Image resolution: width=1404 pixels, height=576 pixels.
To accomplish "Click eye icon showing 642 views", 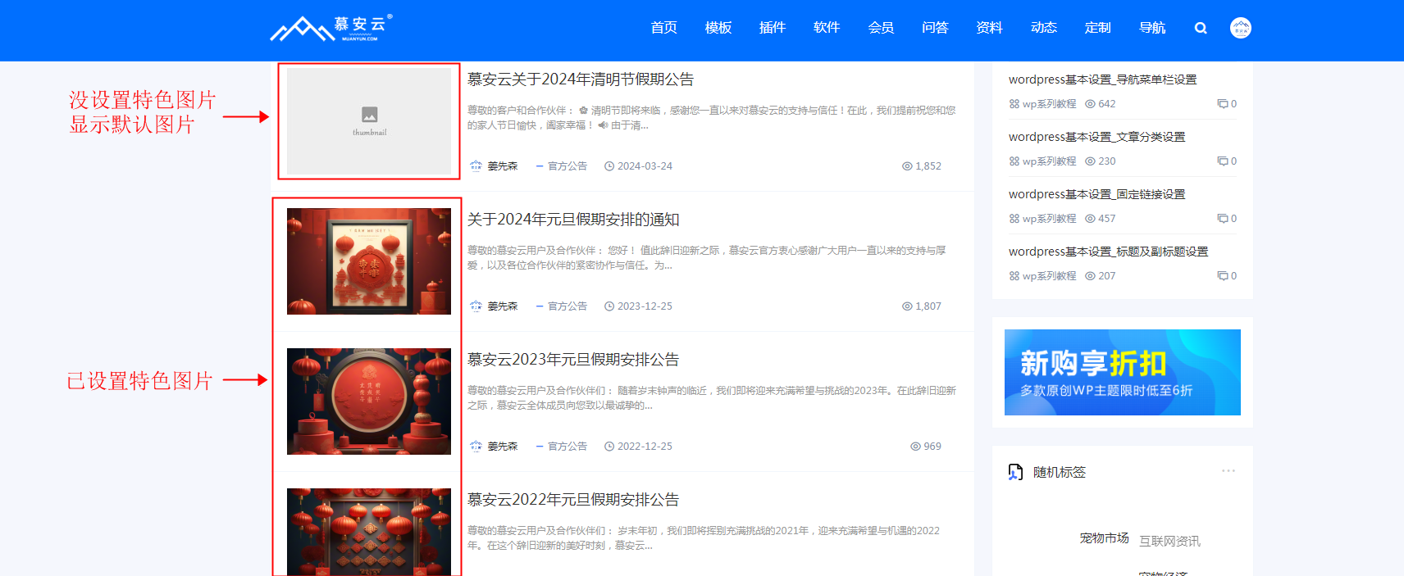I will coord(1090,104).
